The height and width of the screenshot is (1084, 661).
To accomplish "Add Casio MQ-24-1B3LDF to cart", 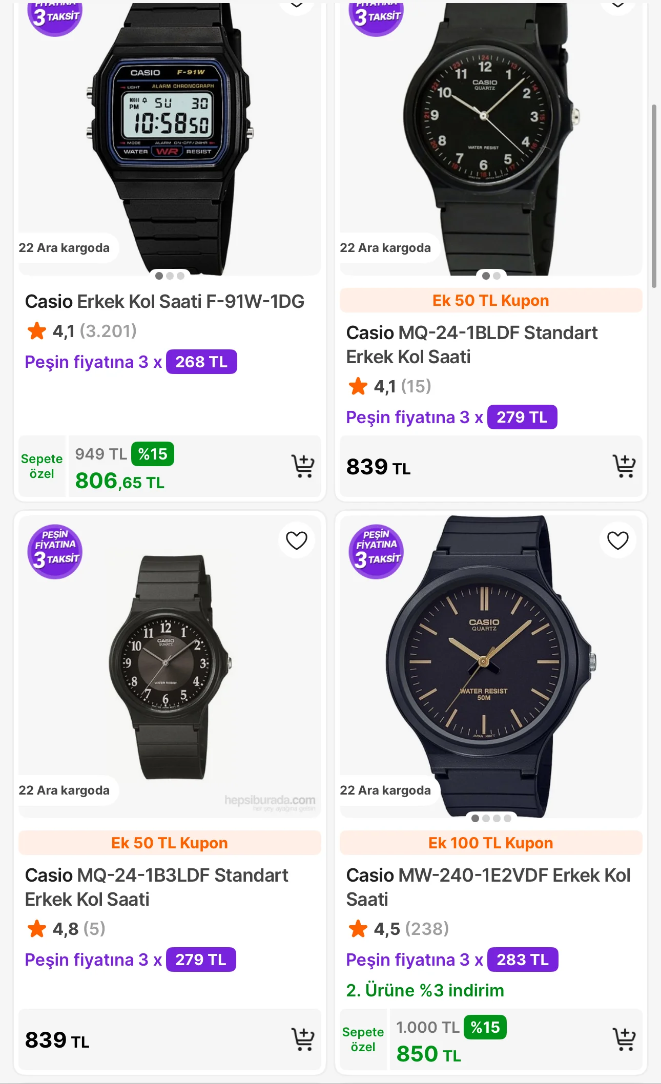I will pos(303,1039).
